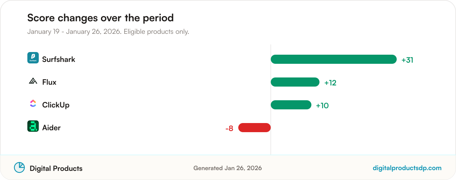Click the 'Score changes over the period' title

100,17
